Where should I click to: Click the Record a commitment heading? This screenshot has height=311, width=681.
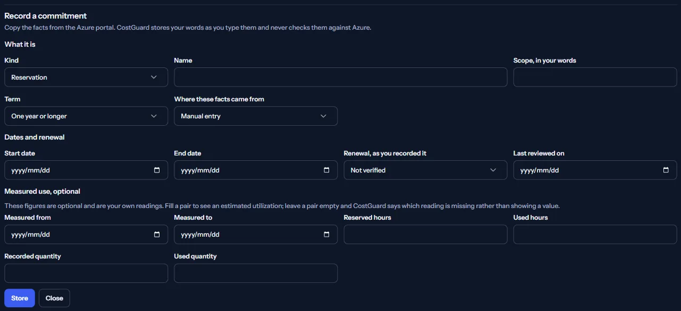click(x=46, y=16)
